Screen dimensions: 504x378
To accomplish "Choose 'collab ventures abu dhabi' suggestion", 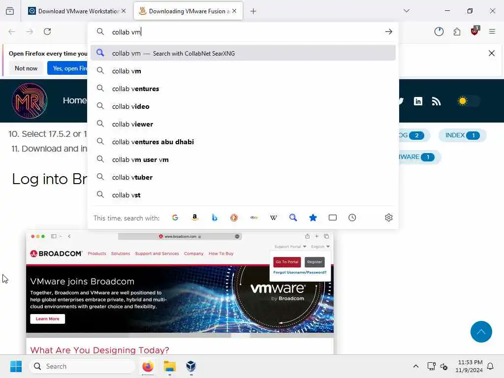I will pos(243,142).
